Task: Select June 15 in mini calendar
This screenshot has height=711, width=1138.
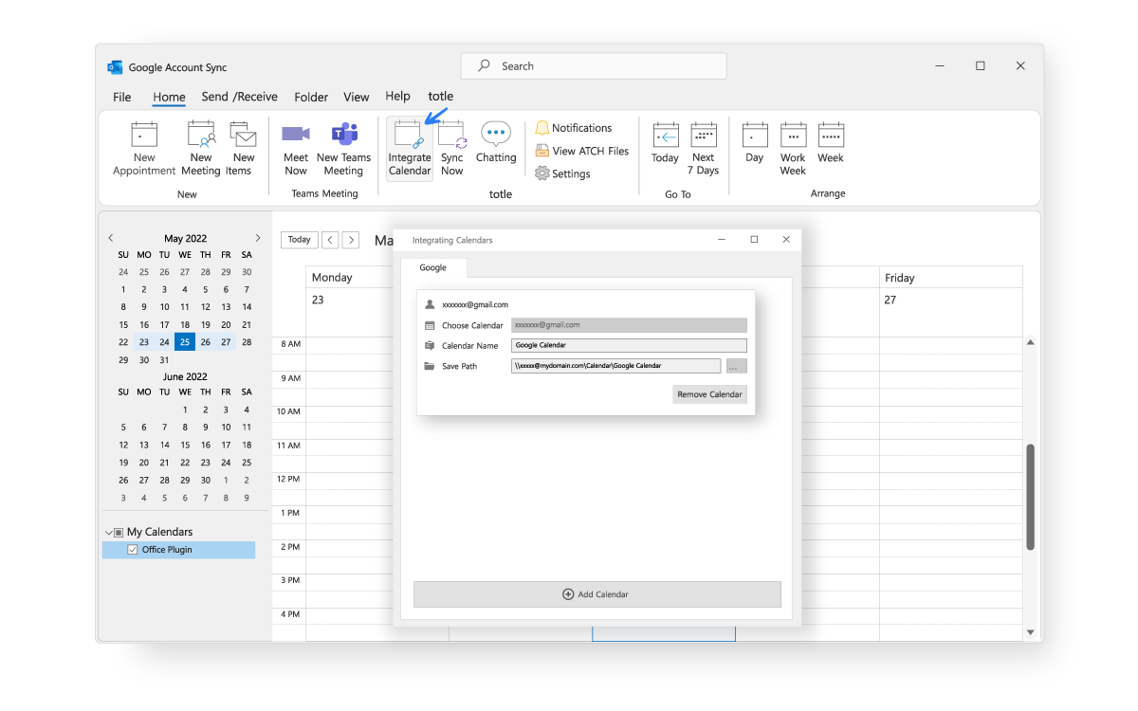Action: pyautogui.click(x=185, y=445)
